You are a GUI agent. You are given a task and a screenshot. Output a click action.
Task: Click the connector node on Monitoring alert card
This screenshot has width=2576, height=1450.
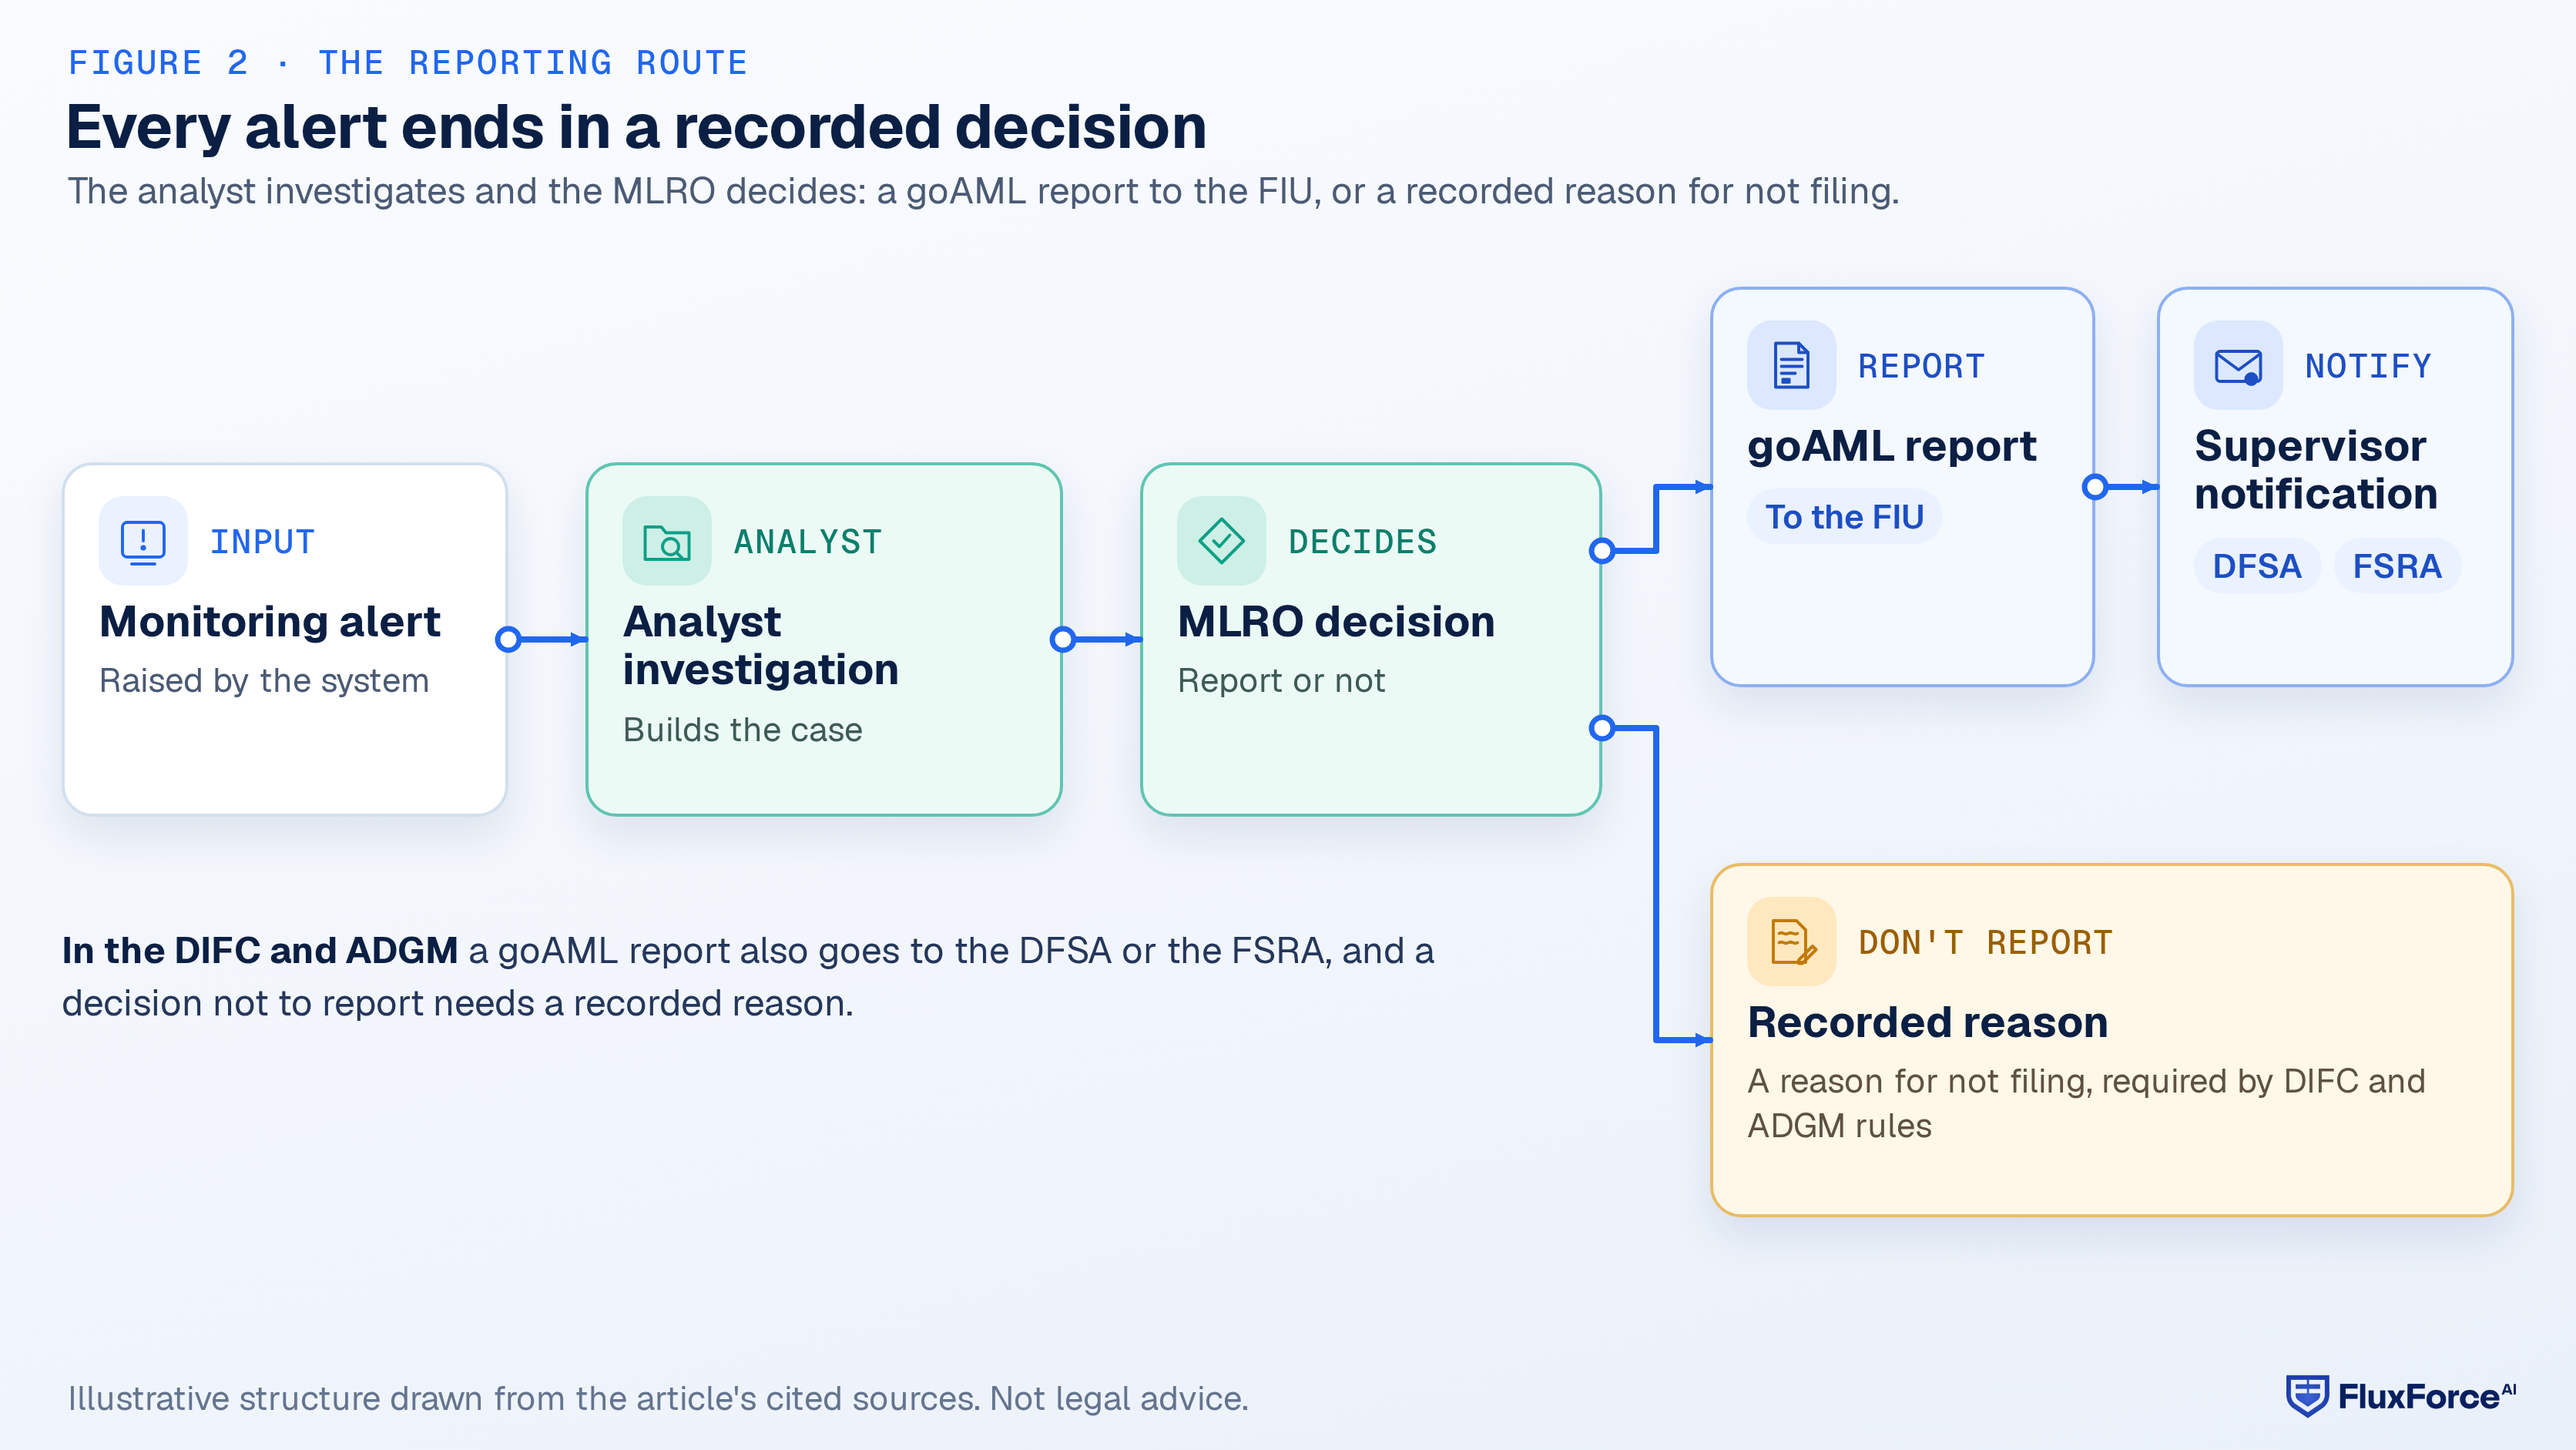coord(508,639)
